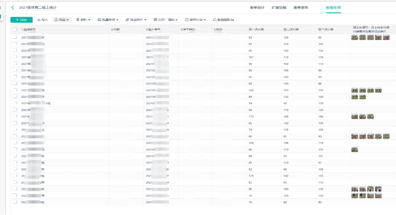Switch to the 表单设计 tab
Image resolution: width=396 pixels, height=215 pixels.
tap(257, 8)
